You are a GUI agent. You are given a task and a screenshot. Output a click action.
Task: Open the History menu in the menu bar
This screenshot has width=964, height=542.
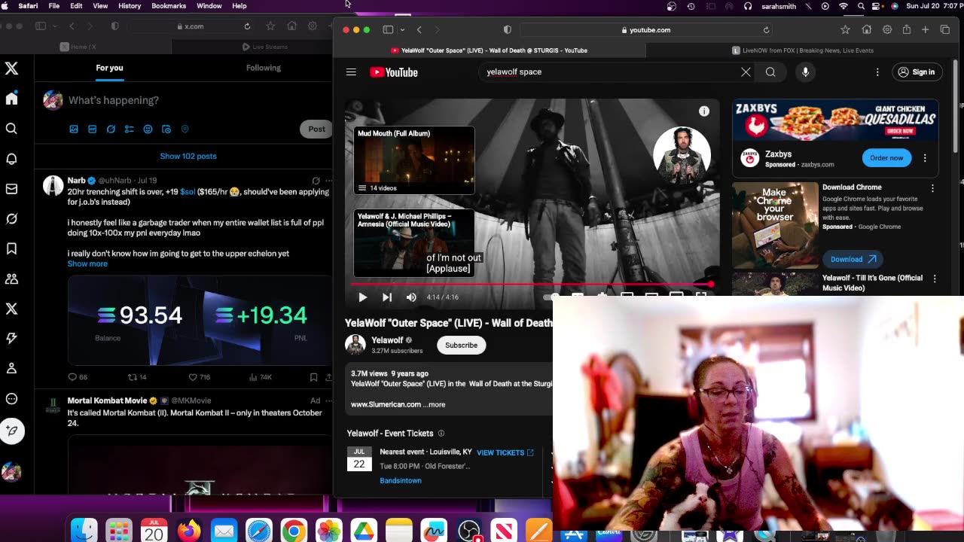(130, 6)
